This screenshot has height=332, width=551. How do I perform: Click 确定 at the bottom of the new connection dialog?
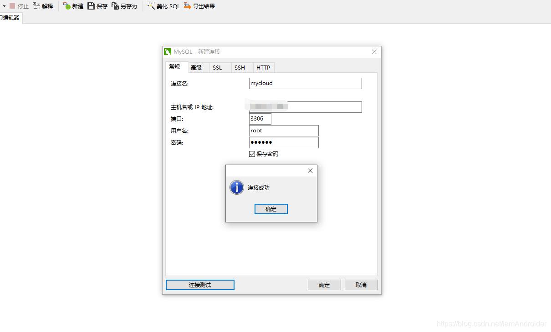tap(324, 285)
